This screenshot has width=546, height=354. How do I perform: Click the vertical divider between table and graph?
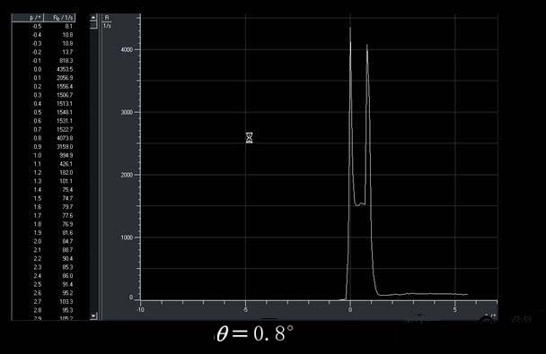click(x=100, y=167)
